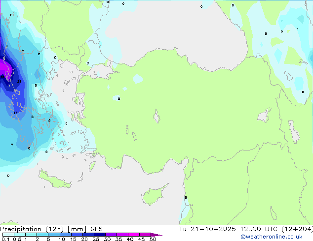Click the magenta arrow tip after legend value 50
The width and height of the screenshot is (313, 241).
click(159, 235)
